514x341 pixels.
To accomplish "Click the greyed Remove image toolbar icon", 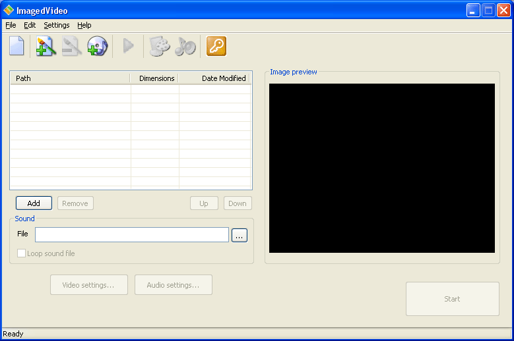I will click(x=71, y=46).
